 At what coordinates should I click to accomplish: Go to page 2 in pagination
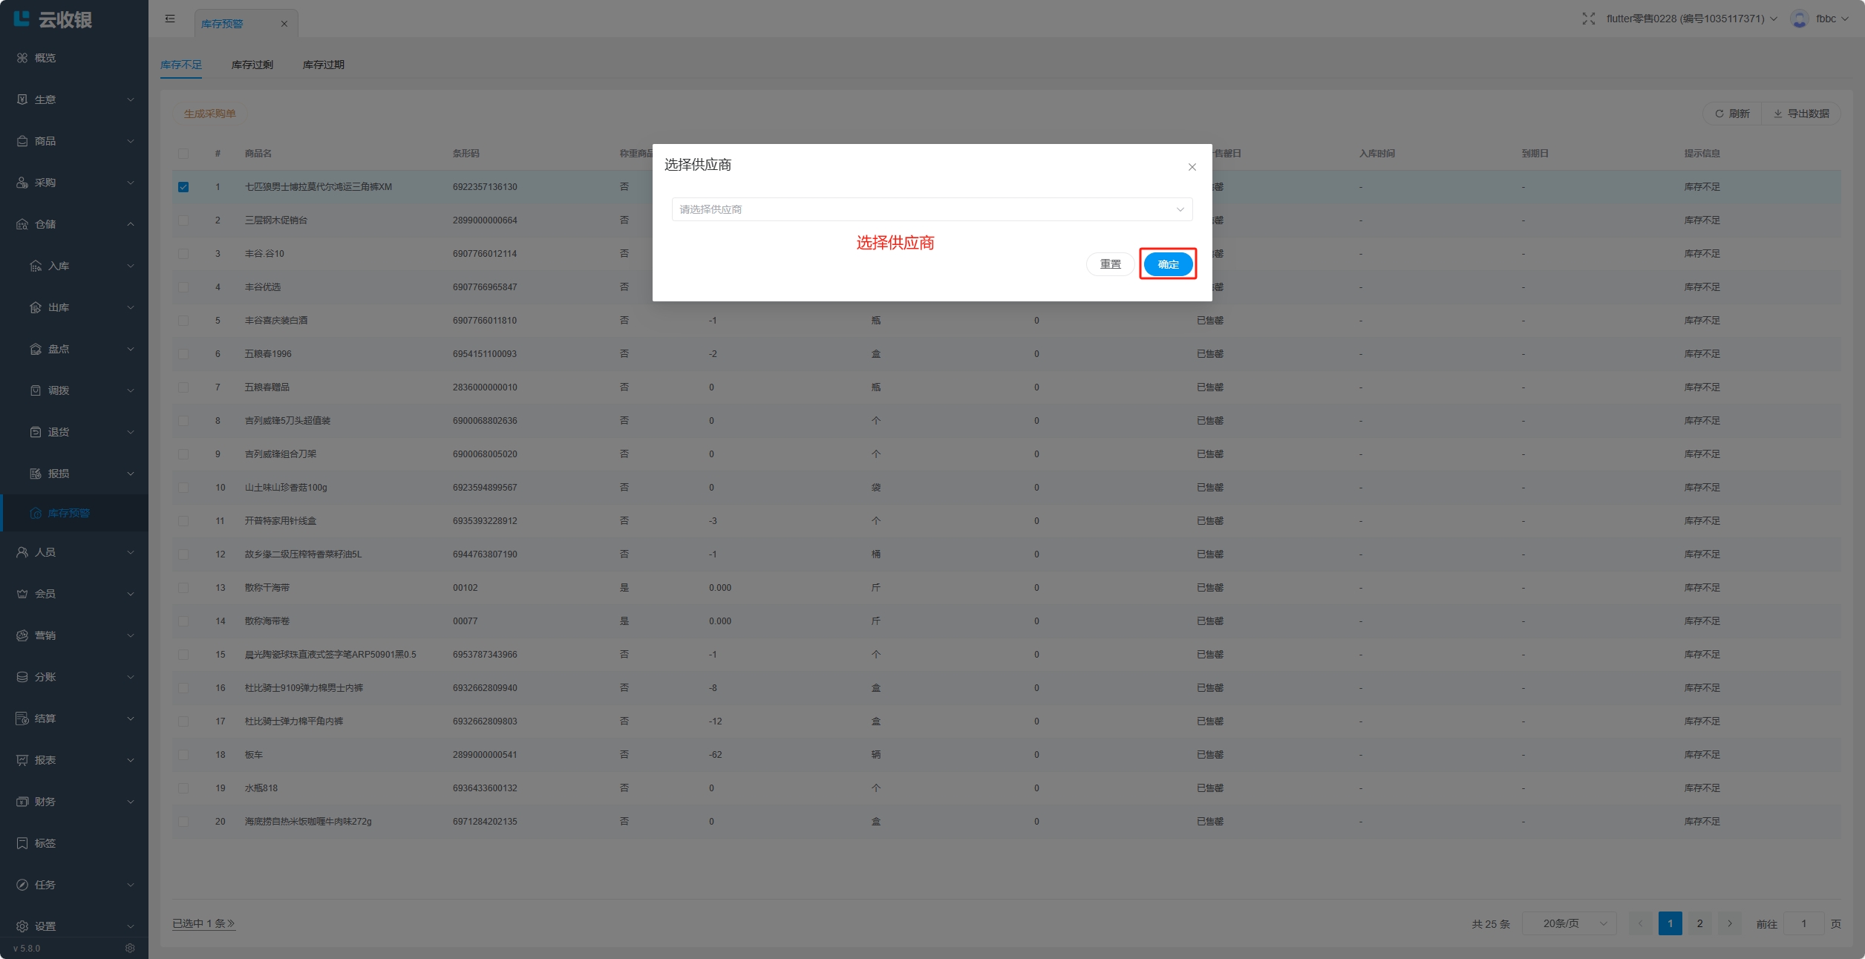pos(1699,923)
